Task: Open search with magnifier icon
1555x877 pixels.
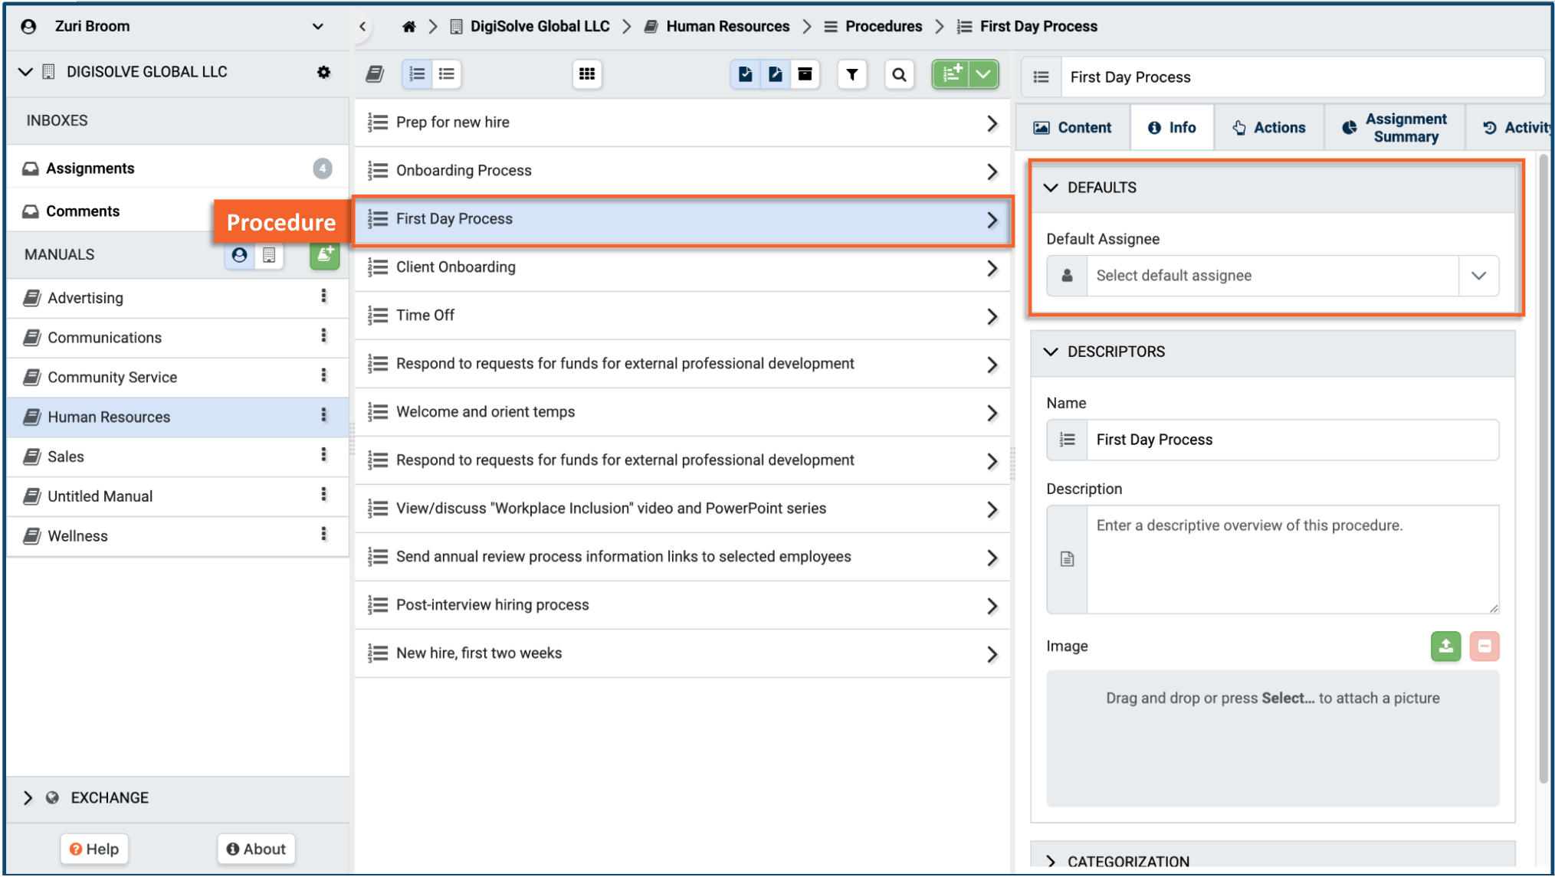Action: (x=899, y=74)
